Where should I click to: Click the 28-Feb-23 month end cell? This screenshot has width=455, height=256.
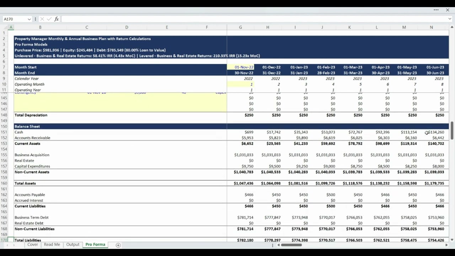326,73
